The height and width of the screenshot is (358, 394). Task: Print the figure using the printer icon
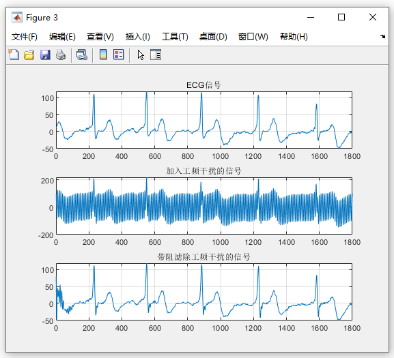tap(61, 55)
